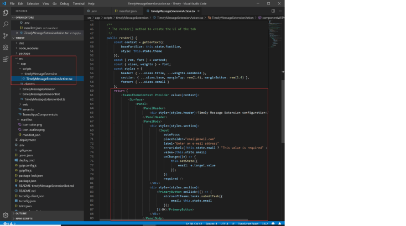The height and width of the screenshot is (226, 406).
Task: Open tslint.json file
Action: [x=25, y=206]
